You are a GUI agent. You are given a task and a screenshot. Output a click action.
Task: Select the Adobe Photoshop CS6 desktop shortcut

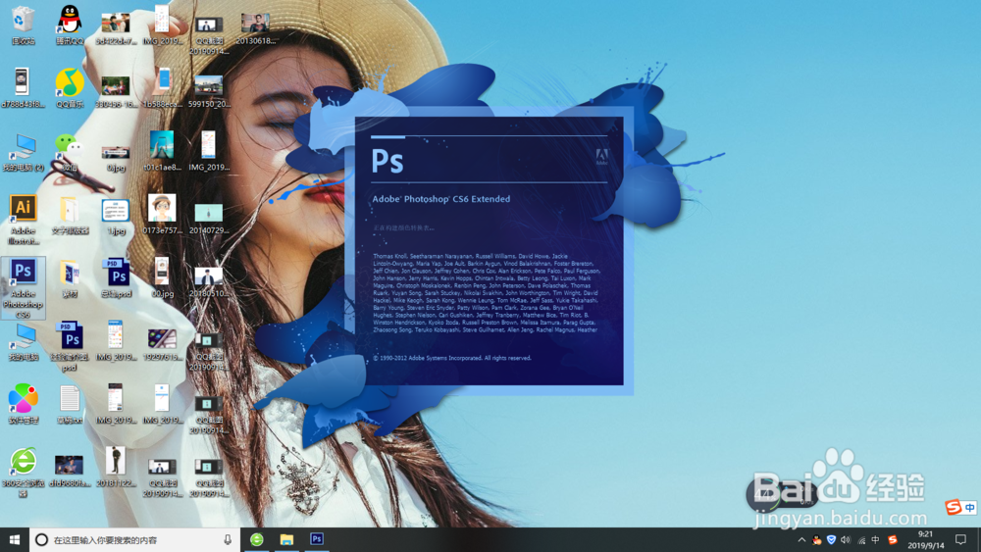24,288
